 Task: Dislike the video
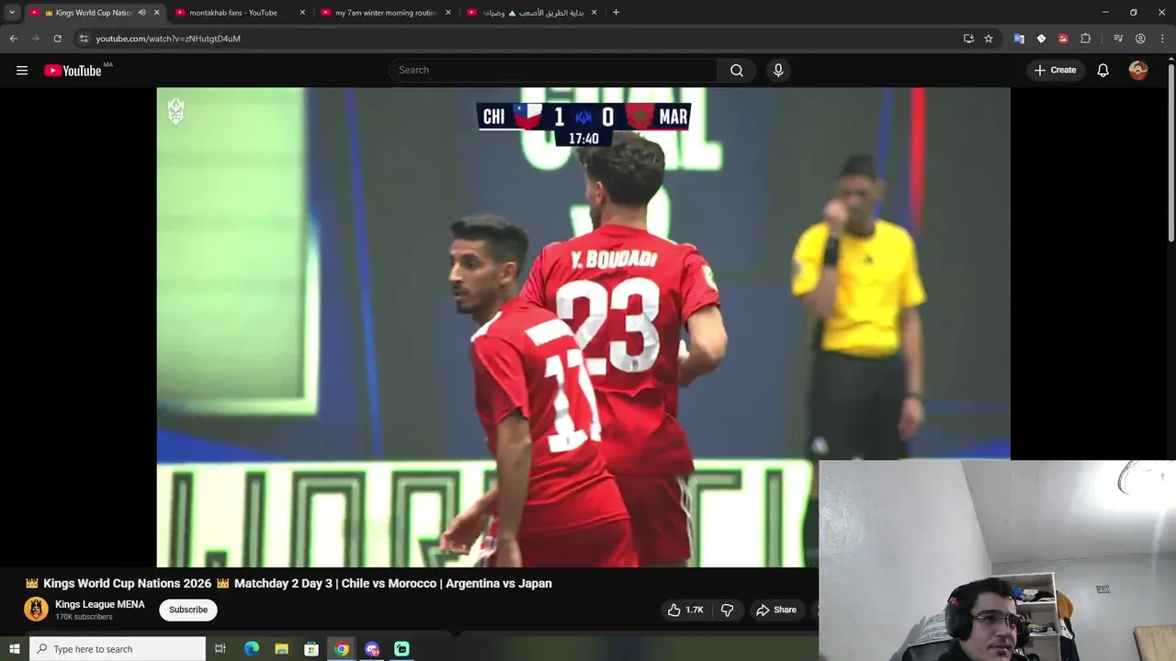click(727, 610)
